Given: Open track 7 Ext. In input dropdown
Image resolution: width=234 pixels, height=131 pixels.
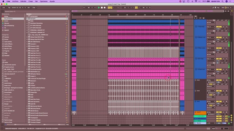Looking at the screenshot, I should (211, 27).
